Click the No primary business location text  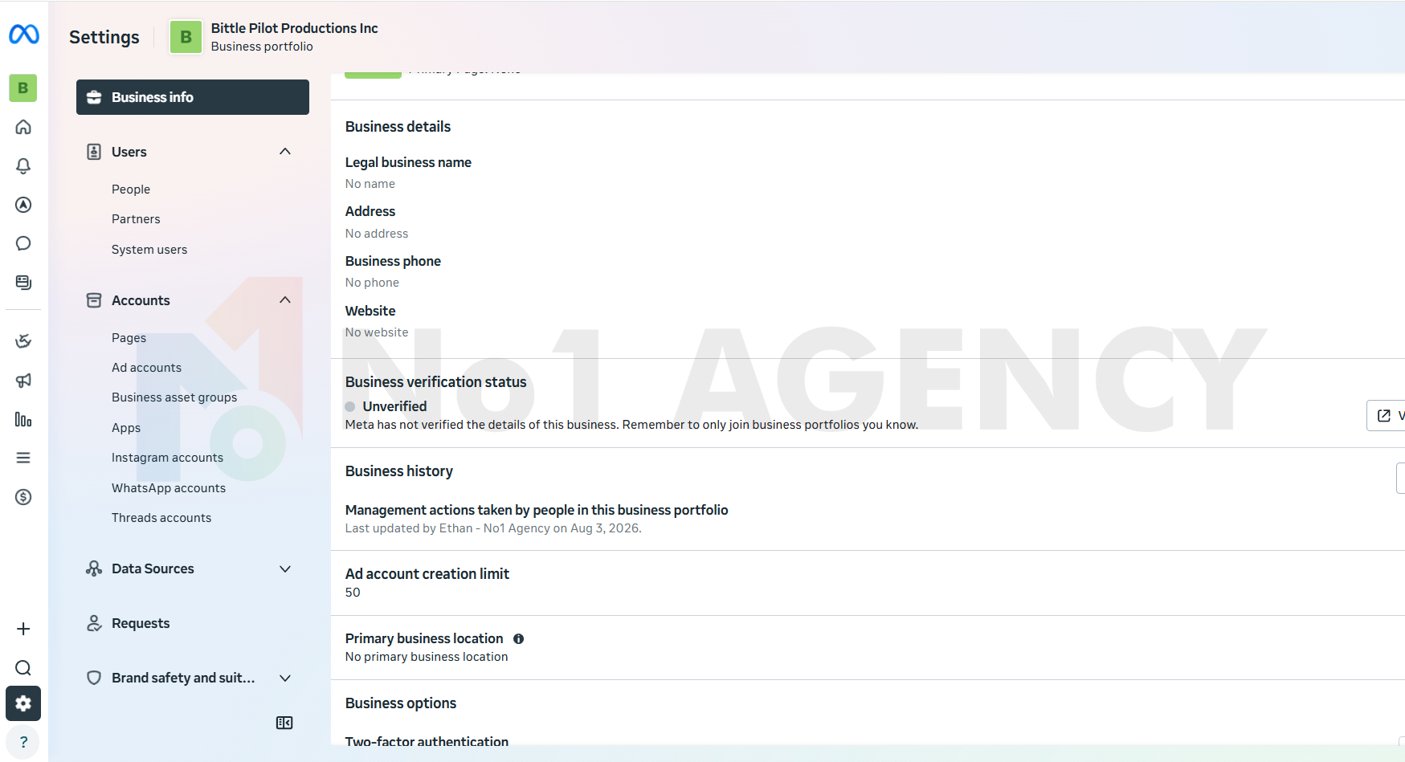pos(427,657)
